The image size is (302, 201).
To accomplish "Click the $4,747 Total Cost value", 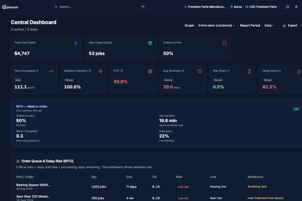I will [x=22, y=54].
